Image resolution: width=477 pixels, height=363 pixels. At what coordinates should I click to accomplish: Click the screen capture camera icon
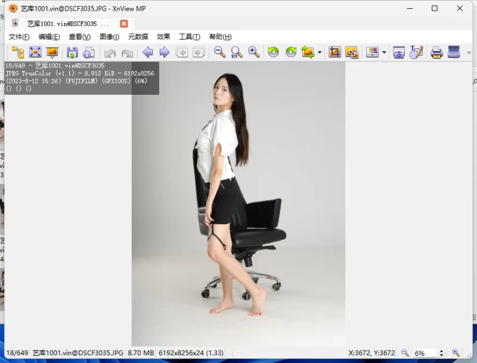[x=399, y=52]
